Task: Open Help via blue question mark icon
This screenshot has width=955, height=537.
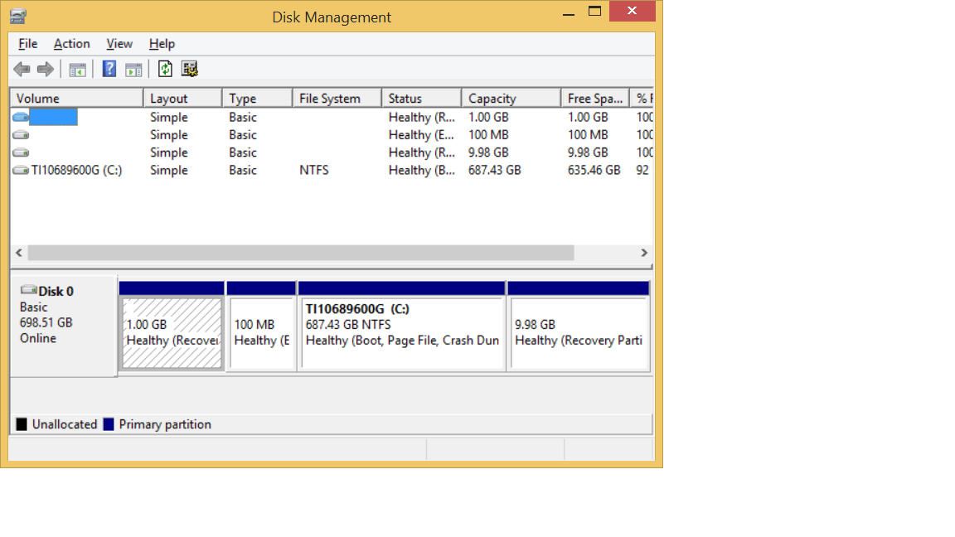Action: tap(109, 69)
